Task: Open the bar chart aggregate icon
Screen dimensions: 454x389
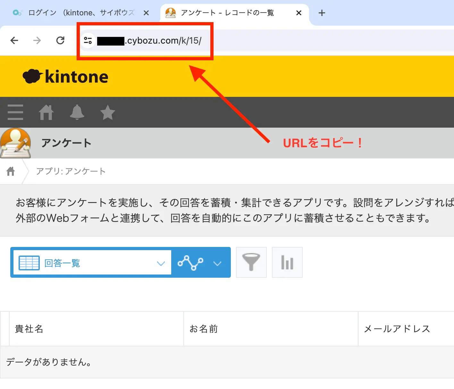Action: [x=287, y=262]
